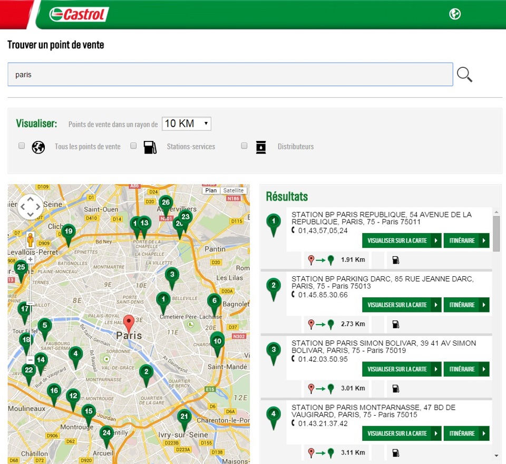This screenshot has height=464, width=506.
Task: Select map marker 17
Action: click(25, 312)
